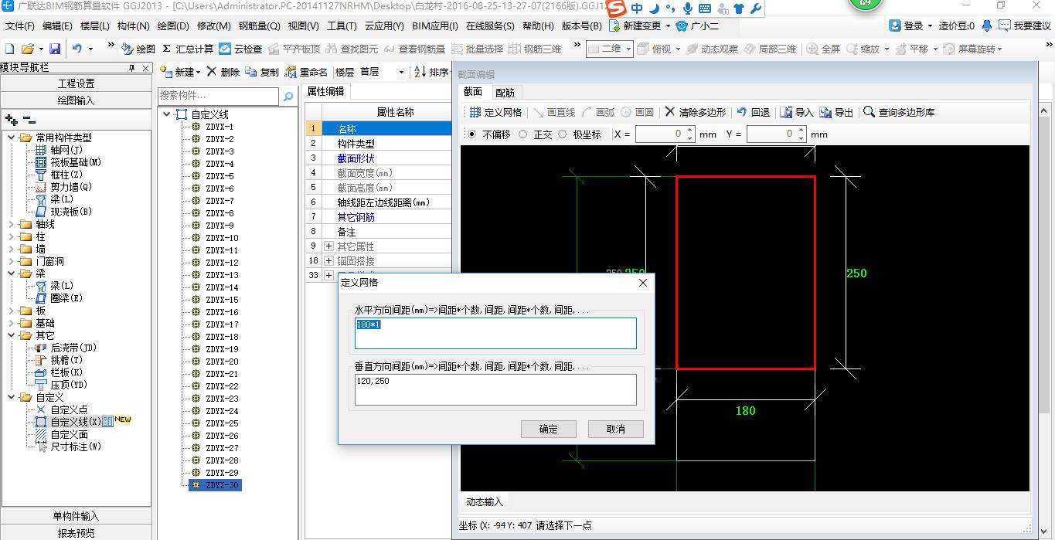This screenshot has width=1055, height=540.
Task: Open the 工程设置 panel button
Action: tap(76, 83)
